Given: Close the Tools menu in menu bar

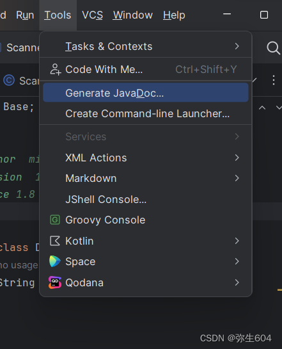Looking at the screenshot, I should 58,15.
